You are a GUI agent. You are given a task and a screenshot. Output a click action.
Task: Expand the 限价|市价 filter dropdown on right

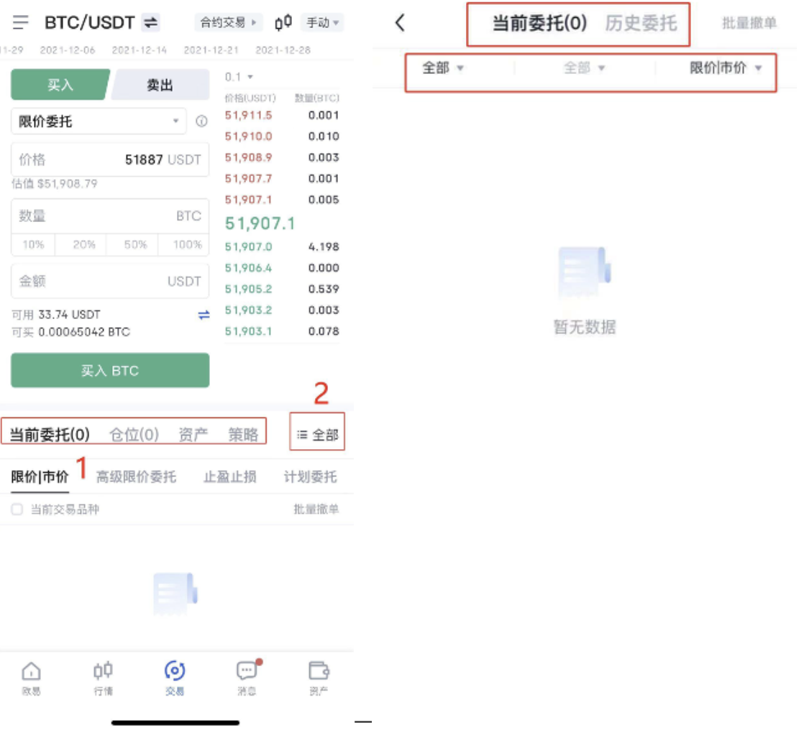click(725, 68)
